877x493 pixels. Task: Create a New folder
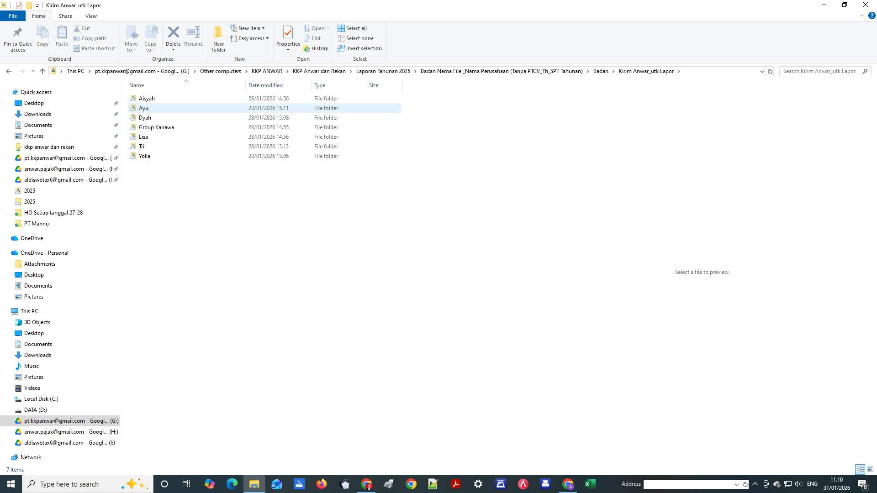218,38
